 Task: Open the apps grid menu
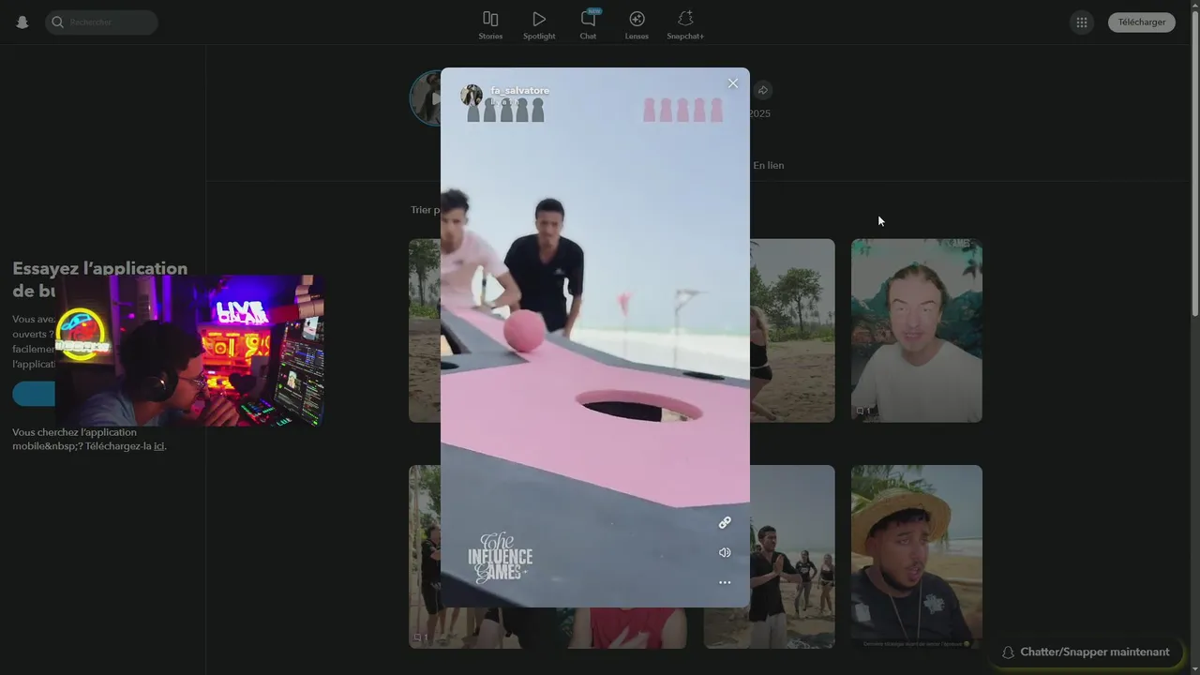point(1082,22)
